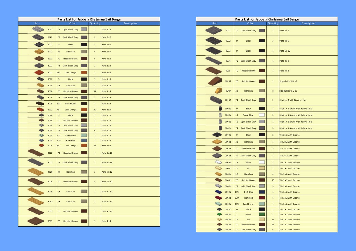The image size is (356, 251).
Task: Select quantity 70 in the Tile 1 x 2 row
Action: [273, 180]
